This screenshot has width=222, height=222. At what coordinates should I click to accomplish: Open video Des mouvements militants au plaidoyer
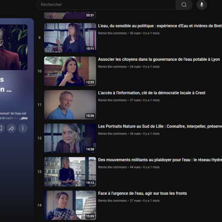pos(160,160)
